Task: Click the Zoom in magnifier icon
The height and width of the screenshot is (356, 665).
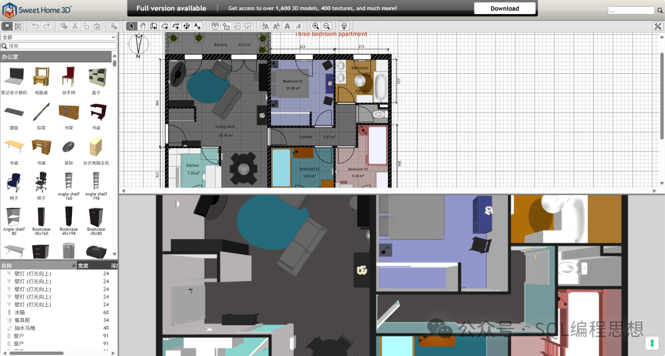Action: pyautogui.click(x=316, y=26)
